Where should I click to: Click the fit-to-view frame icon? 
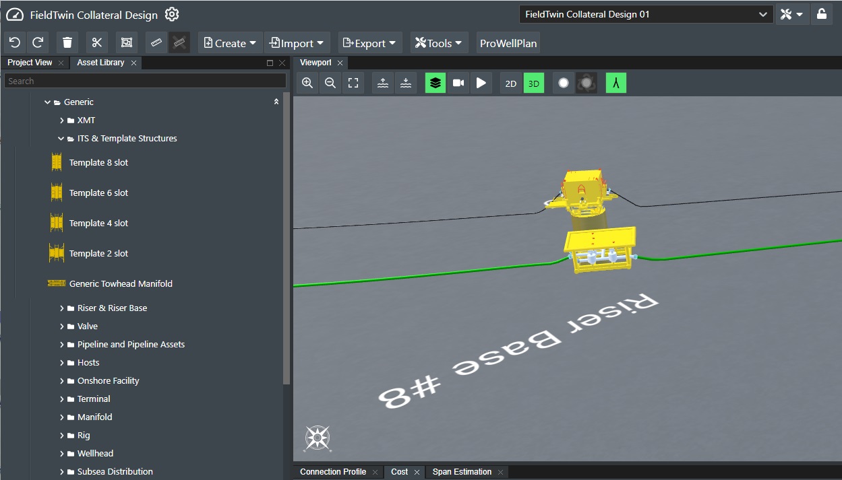tap(353, 83)
